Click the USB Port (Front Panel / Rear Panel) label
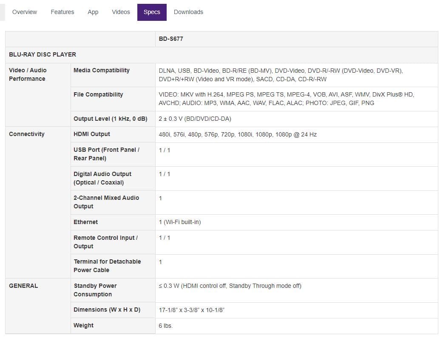 pos(106,154)
